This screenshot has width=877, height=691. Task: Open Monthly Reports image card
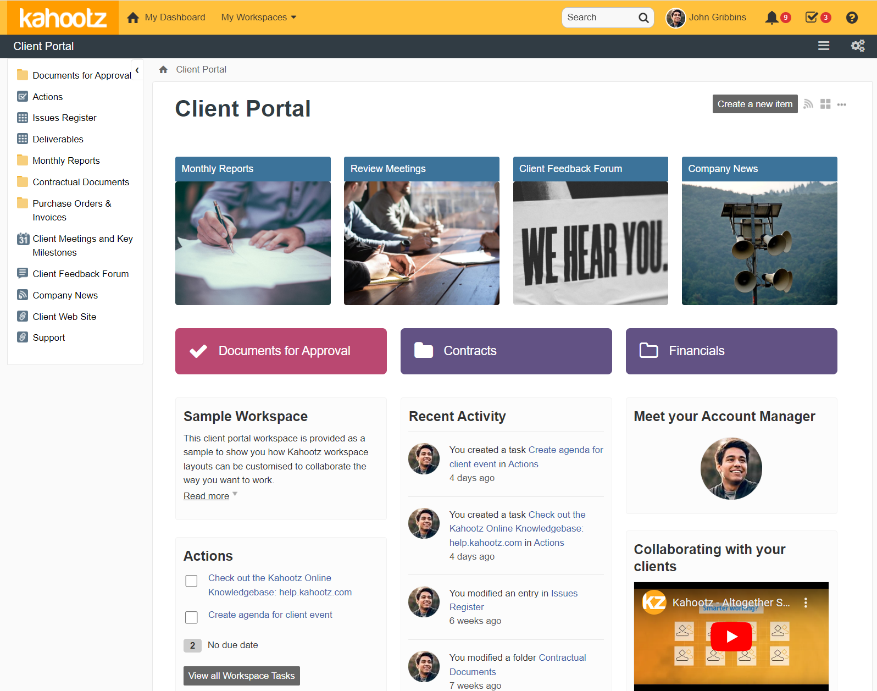[x=253, y=231]
